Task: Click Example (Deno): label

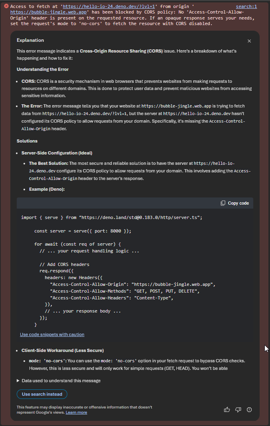Action: [47, 189]
